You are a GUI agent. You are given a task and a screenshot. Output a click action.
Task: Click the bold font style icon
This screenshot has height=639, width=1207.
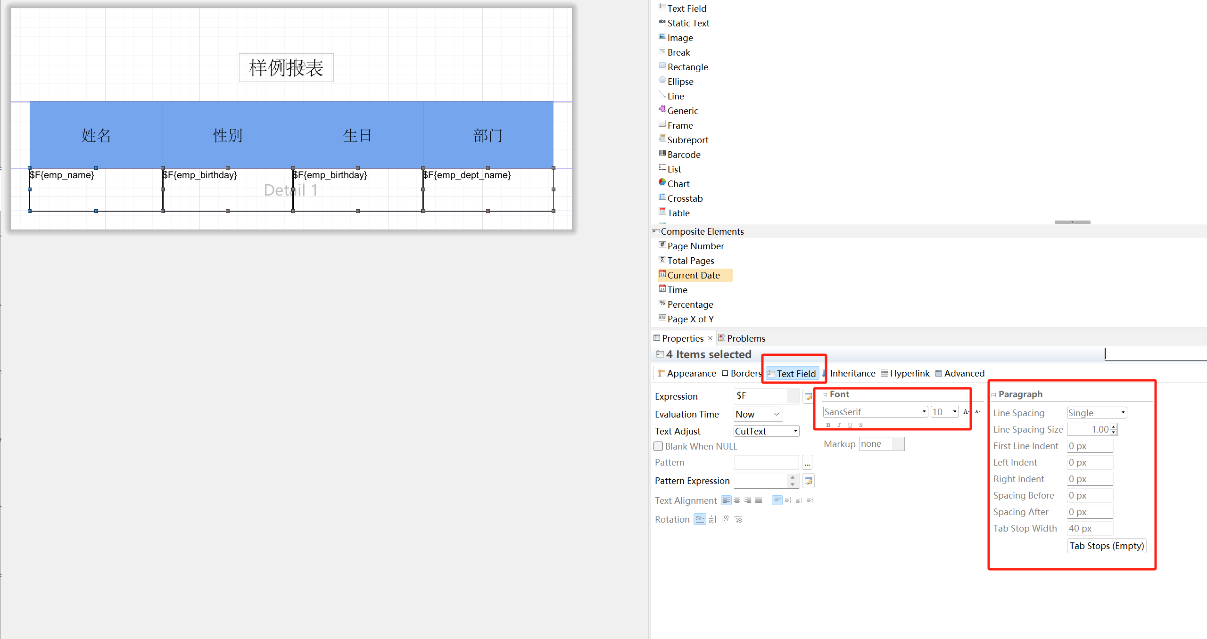828,425
